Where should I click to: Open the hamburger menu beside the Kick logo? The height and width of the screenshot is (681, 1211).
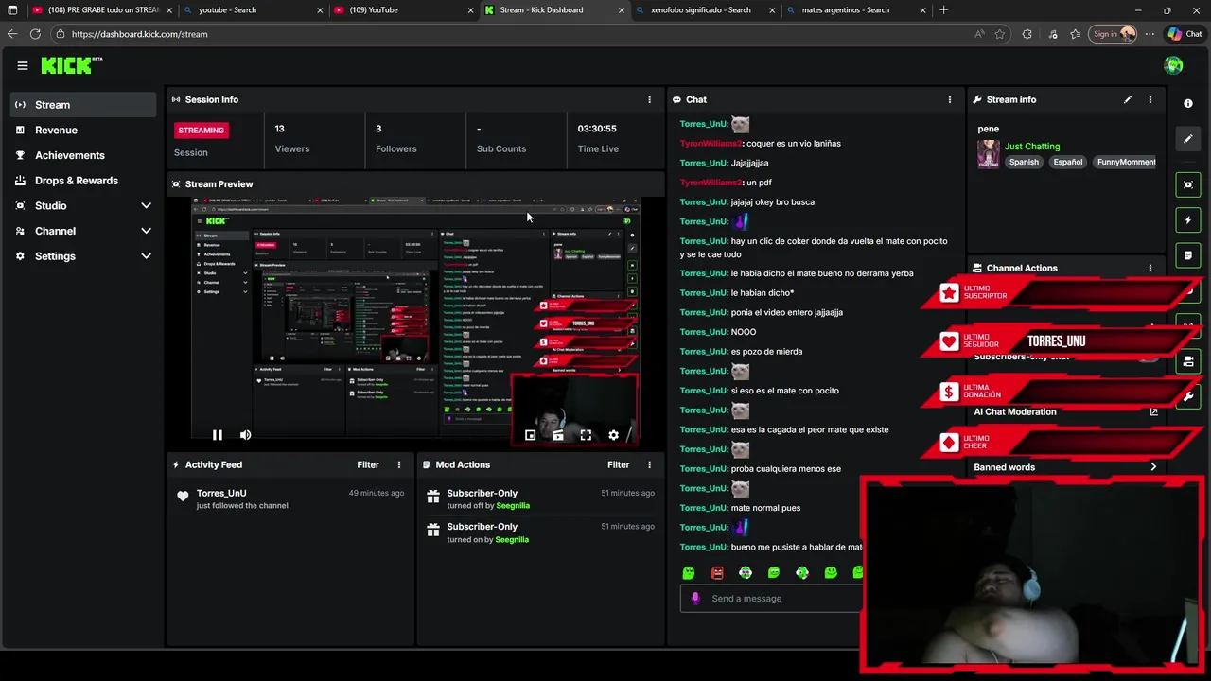point(22,65)
